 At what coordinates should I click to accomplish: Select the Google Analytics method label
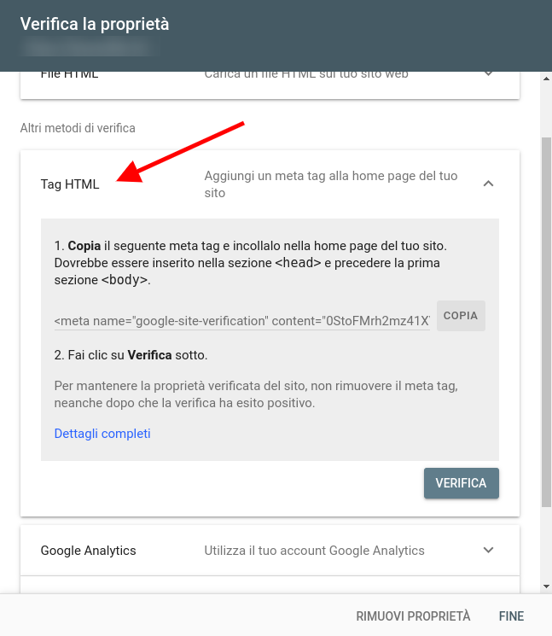point(88,551)
